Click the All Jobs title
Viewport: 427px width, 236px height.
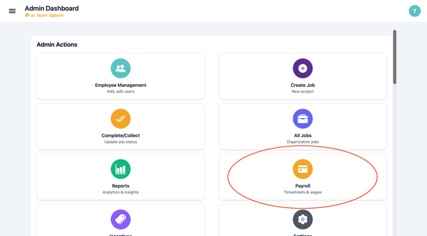(303, 135)
